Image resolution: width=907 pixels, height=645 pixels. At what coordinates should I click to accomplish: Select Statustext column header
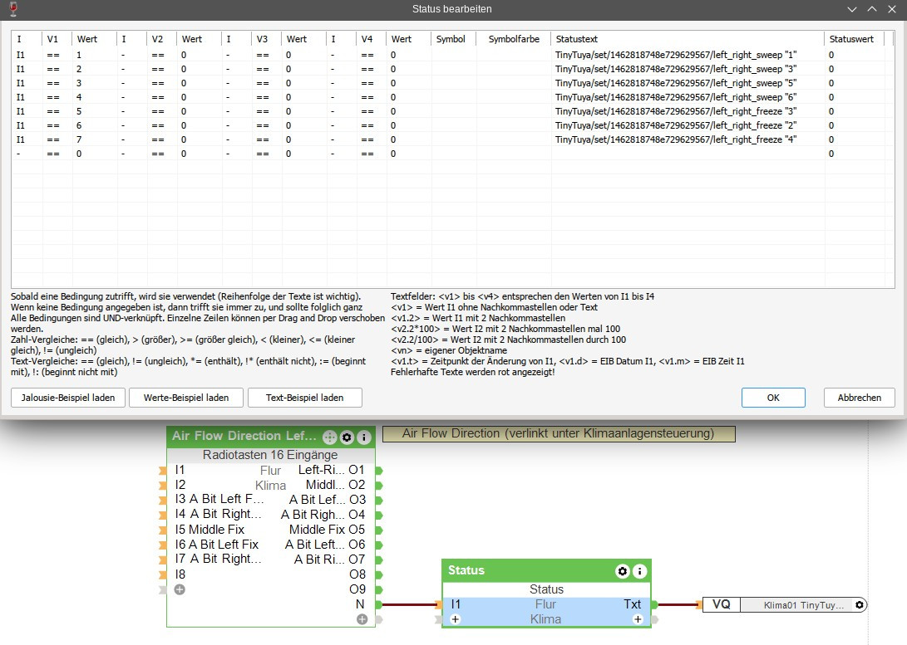click(577, 39)
